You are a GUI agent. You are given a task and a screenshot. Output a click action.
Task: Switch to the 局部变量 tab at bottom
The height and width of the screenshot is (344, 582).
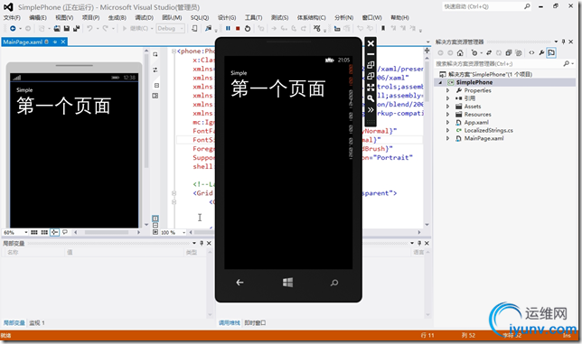[14, 323]
